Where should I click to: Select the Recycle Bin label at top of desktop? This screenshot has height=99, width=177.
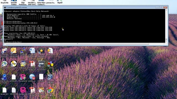(x=5, y=2)
